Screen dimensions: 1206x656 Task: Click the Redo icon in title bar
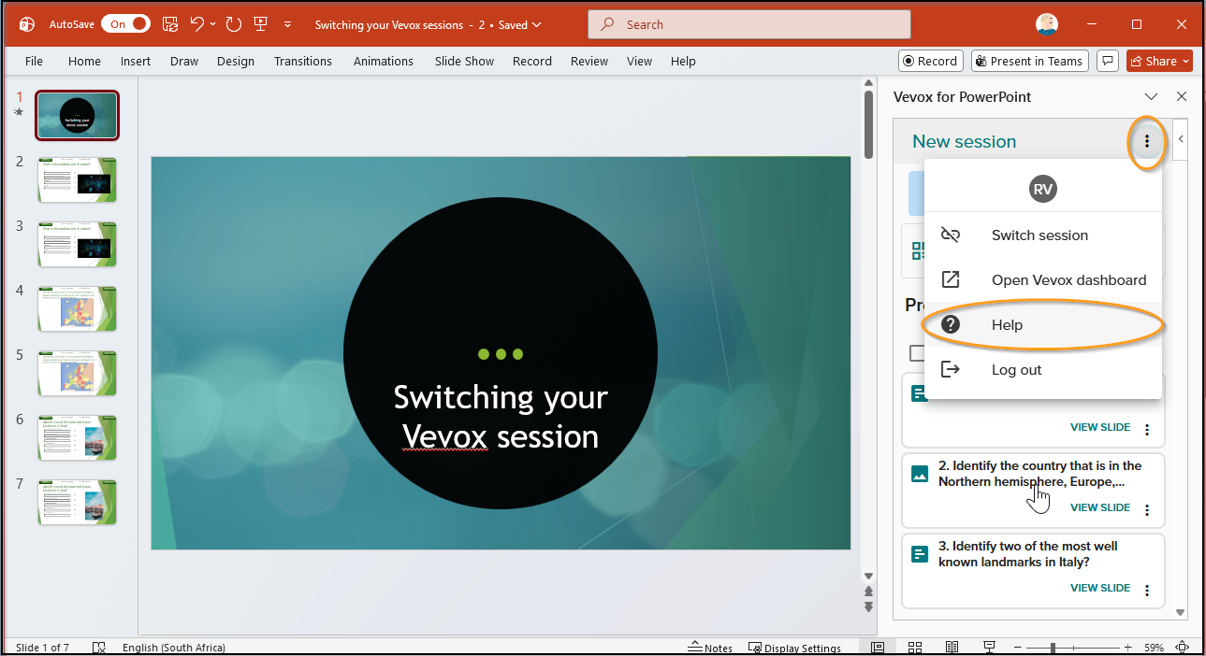[x=234, y=24]
